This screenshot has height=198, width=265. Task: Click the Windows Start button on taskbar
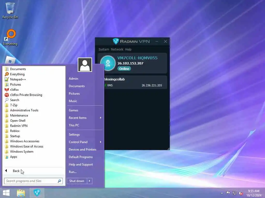pos(6,193)
